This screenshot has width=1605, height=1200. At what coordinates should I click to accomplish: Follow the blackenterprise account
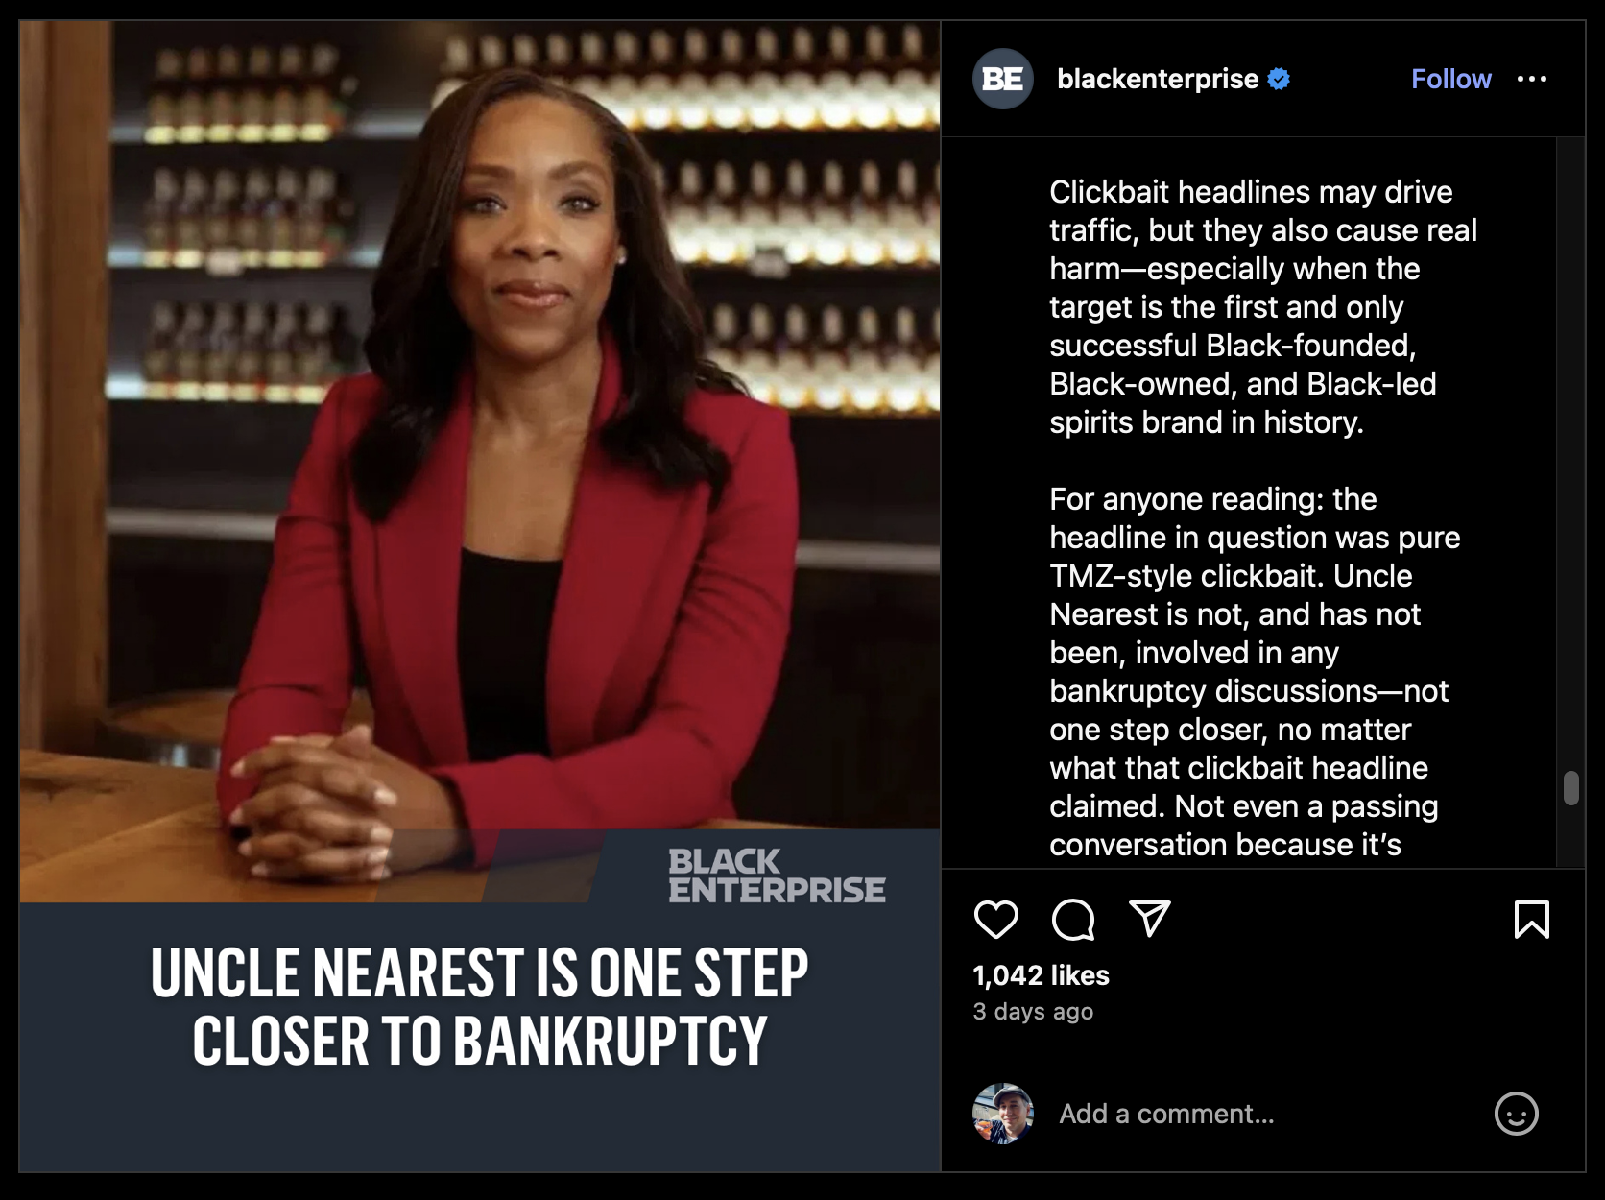click(1450, 79)
